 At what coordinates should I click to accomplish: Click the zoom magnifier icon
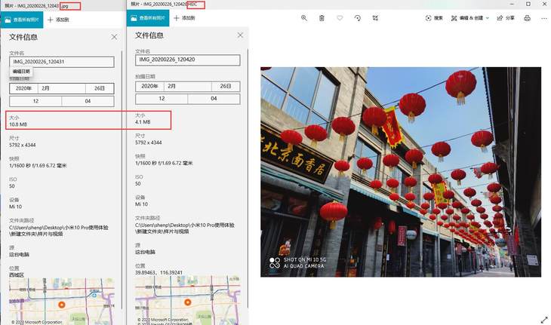(304, 17)
